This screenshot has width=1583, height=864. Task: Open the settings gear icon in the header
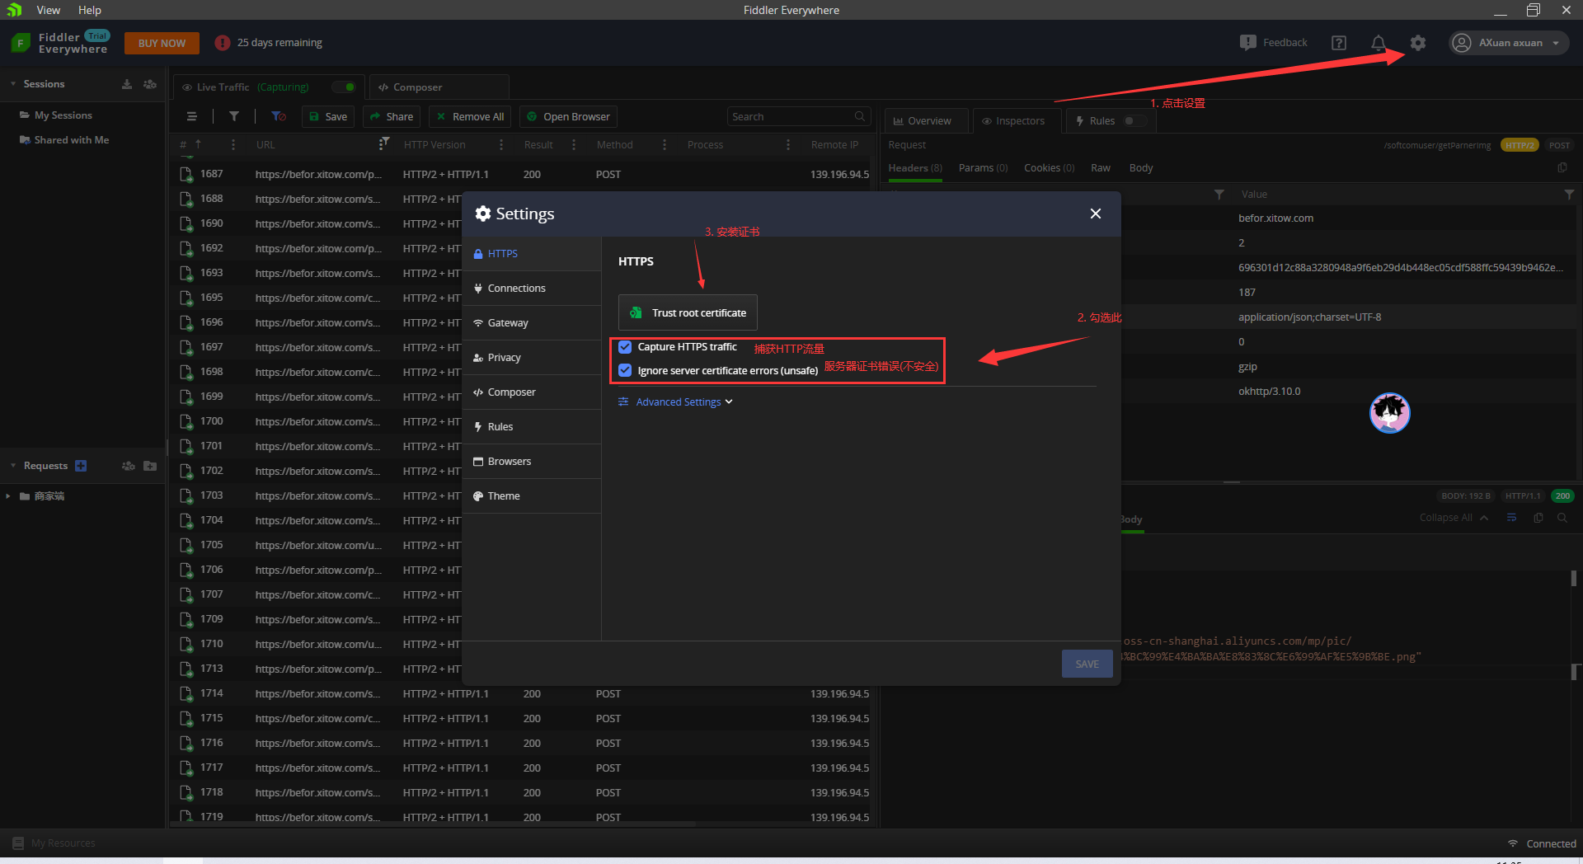(x=1417, y=43)
